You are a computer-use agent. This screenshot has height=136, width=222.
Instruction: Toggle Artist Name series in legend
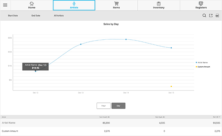(202, 62)
